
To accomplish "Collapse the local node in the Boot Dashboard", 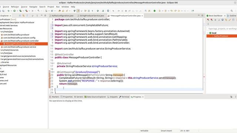I will 208,33.
